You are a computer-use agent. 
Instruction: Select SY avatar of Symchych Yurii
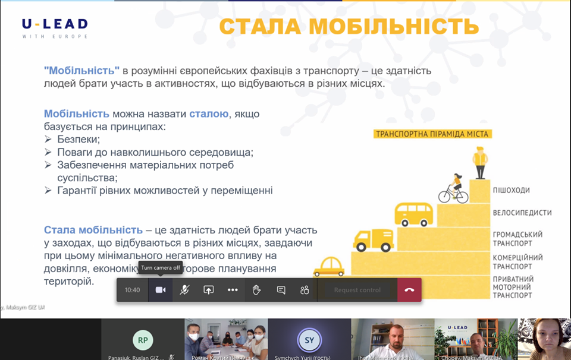309,340
